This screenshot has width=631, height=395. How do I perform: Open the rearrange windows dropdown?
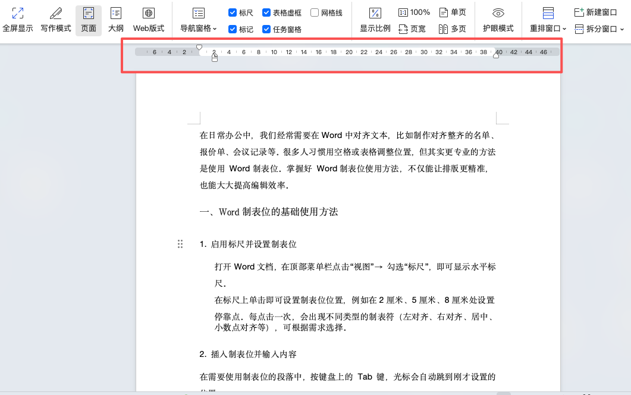tap(548, 29)
